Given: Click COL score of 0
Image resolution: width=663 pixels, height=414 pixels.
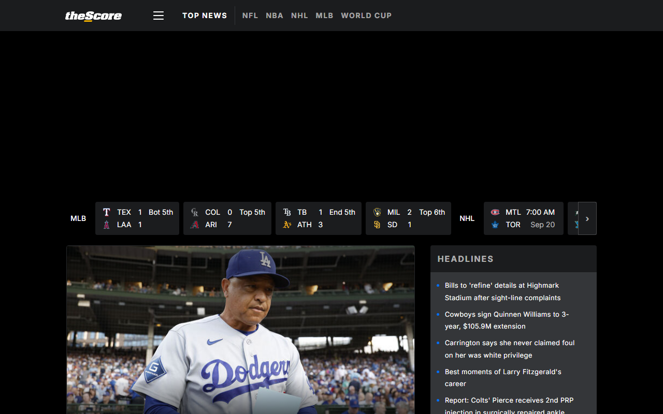Looking at the screenshot, I should [229, 212].
